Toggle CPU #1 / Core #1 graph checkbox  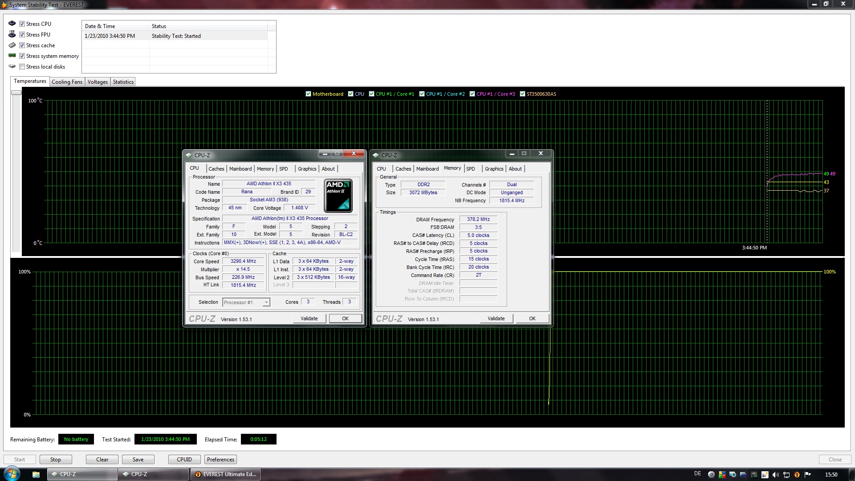tap(371, 94)
